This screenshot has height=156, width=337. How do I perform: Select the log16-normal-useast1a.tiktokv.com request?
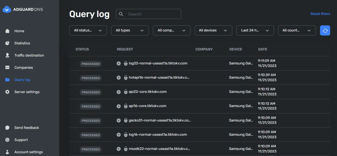click(158, 134)
